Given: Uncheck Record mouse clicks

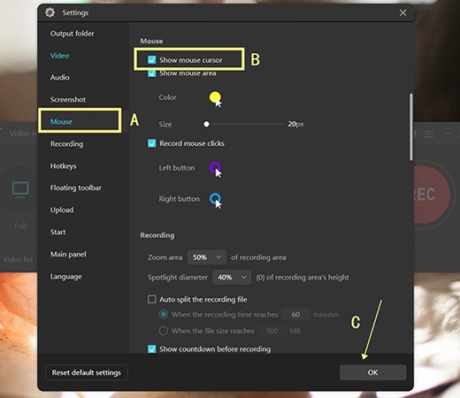Looking at the screenshot, I should (x=151, y=143).
